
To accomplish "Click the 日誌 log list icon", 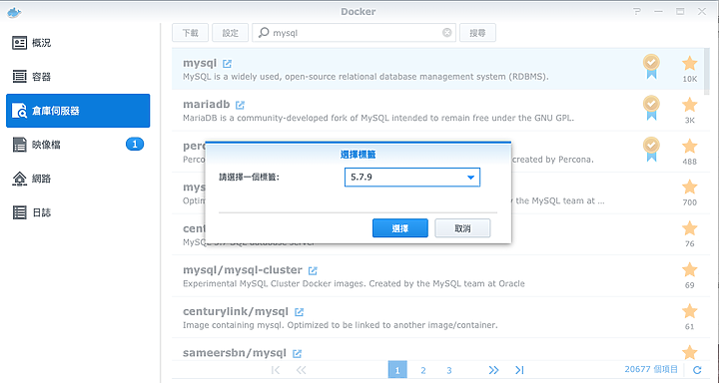I will coord(19,212).
